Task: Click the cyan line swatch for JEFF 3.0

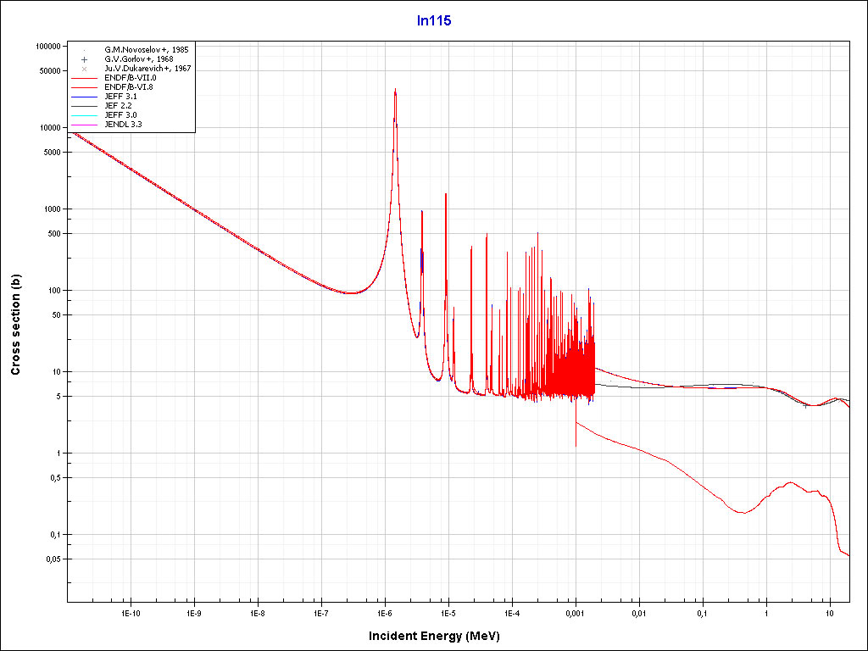Action: (x=85, y=114)
